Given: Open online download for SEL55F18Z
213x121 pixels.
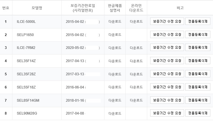Looking at the screenshot, I should coord(136,87).
